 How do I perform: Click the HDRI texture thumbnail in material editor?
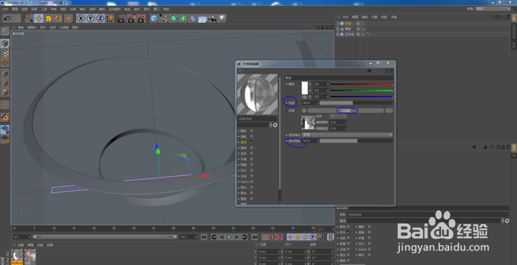click(x=308, y=122)
